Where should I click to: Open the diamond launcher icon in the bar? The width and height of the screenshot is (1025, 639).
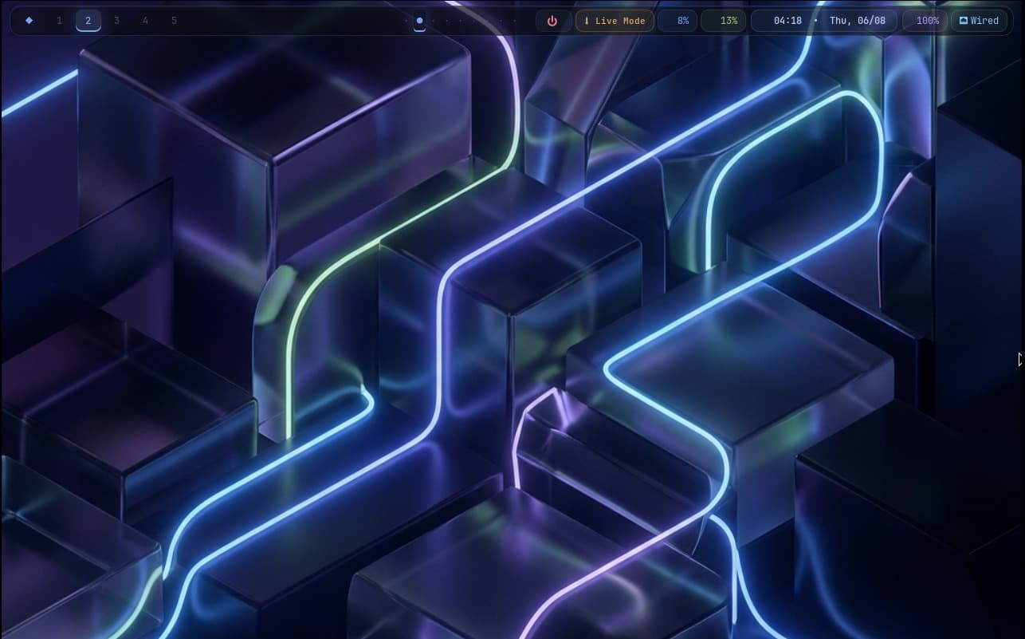point(29,21)
